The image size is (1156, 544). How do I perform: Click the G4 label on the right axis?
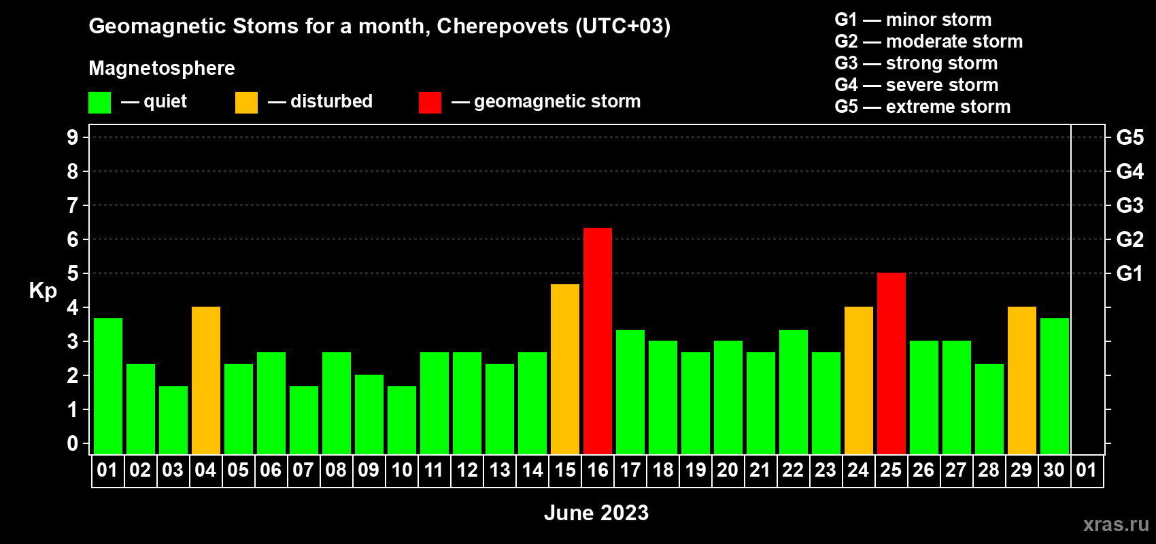tap(1130, 171)
